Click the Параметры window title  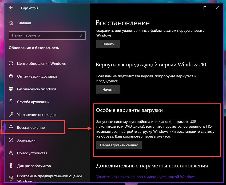click(x=29, y=8)
